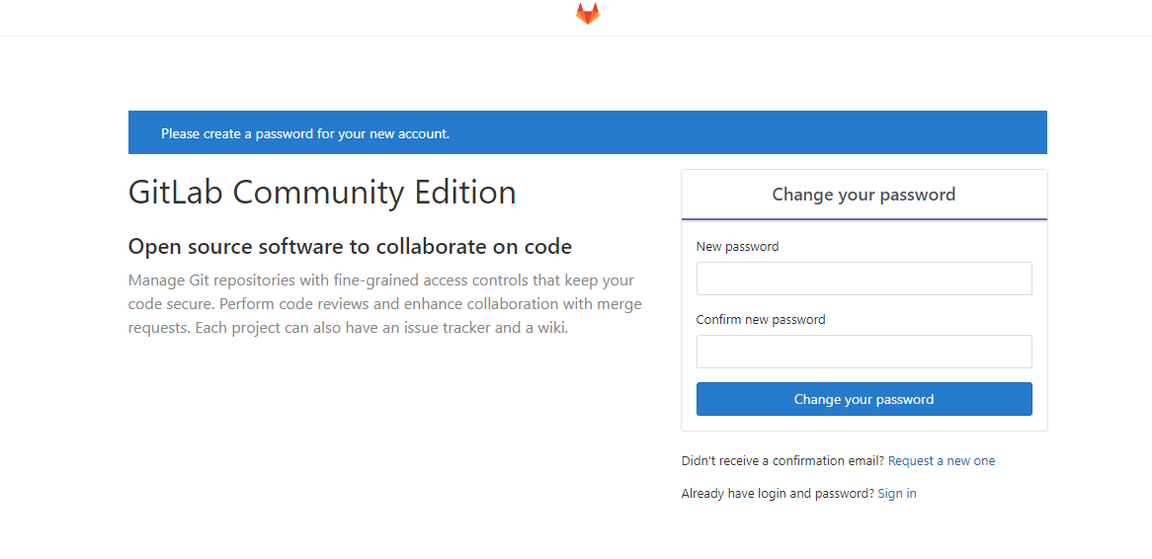
Task: Open the Request a new one link
Action: point(942,461)
